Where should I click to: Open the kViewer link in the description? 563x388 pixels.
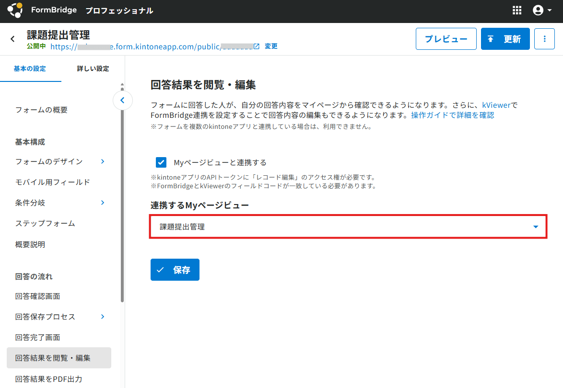[496, 105]
